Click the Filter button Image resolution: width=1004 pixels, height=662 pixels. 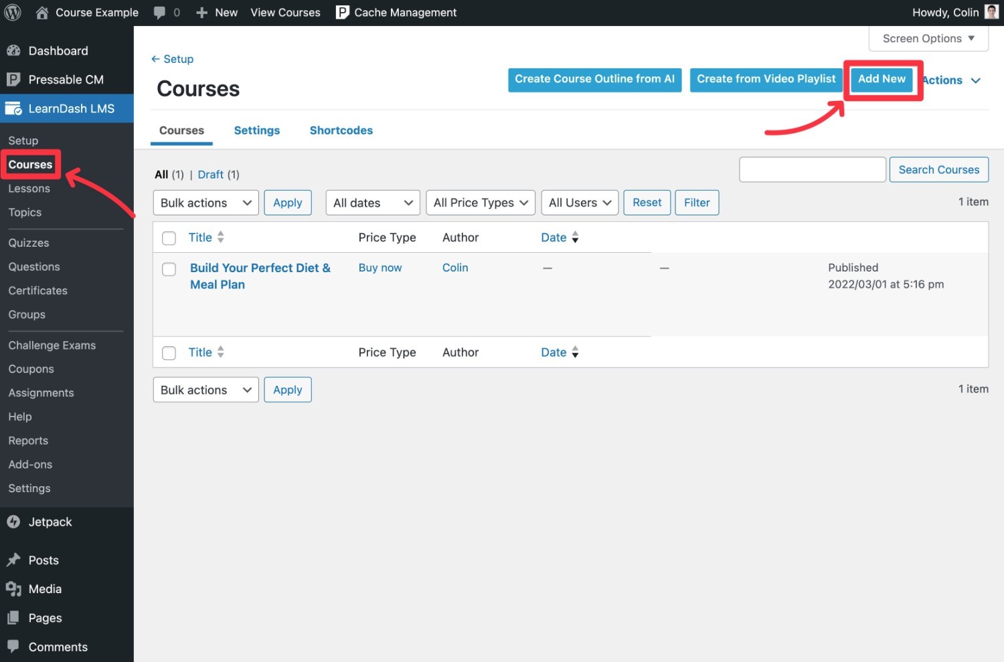pos(697,203)
